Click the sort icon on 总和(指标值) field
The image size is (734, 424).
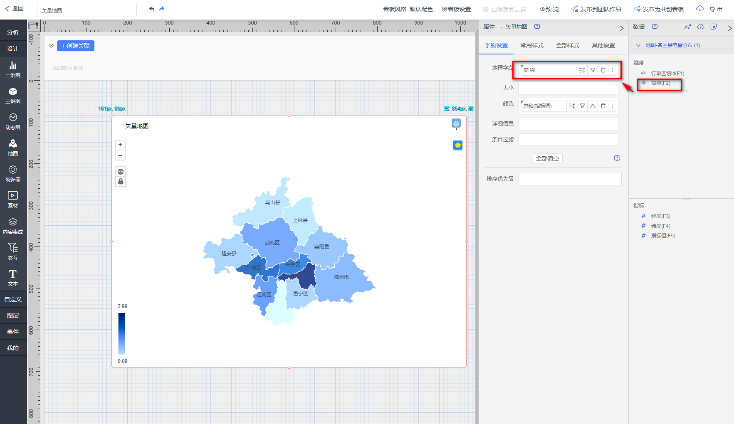(x=571, y=106)
